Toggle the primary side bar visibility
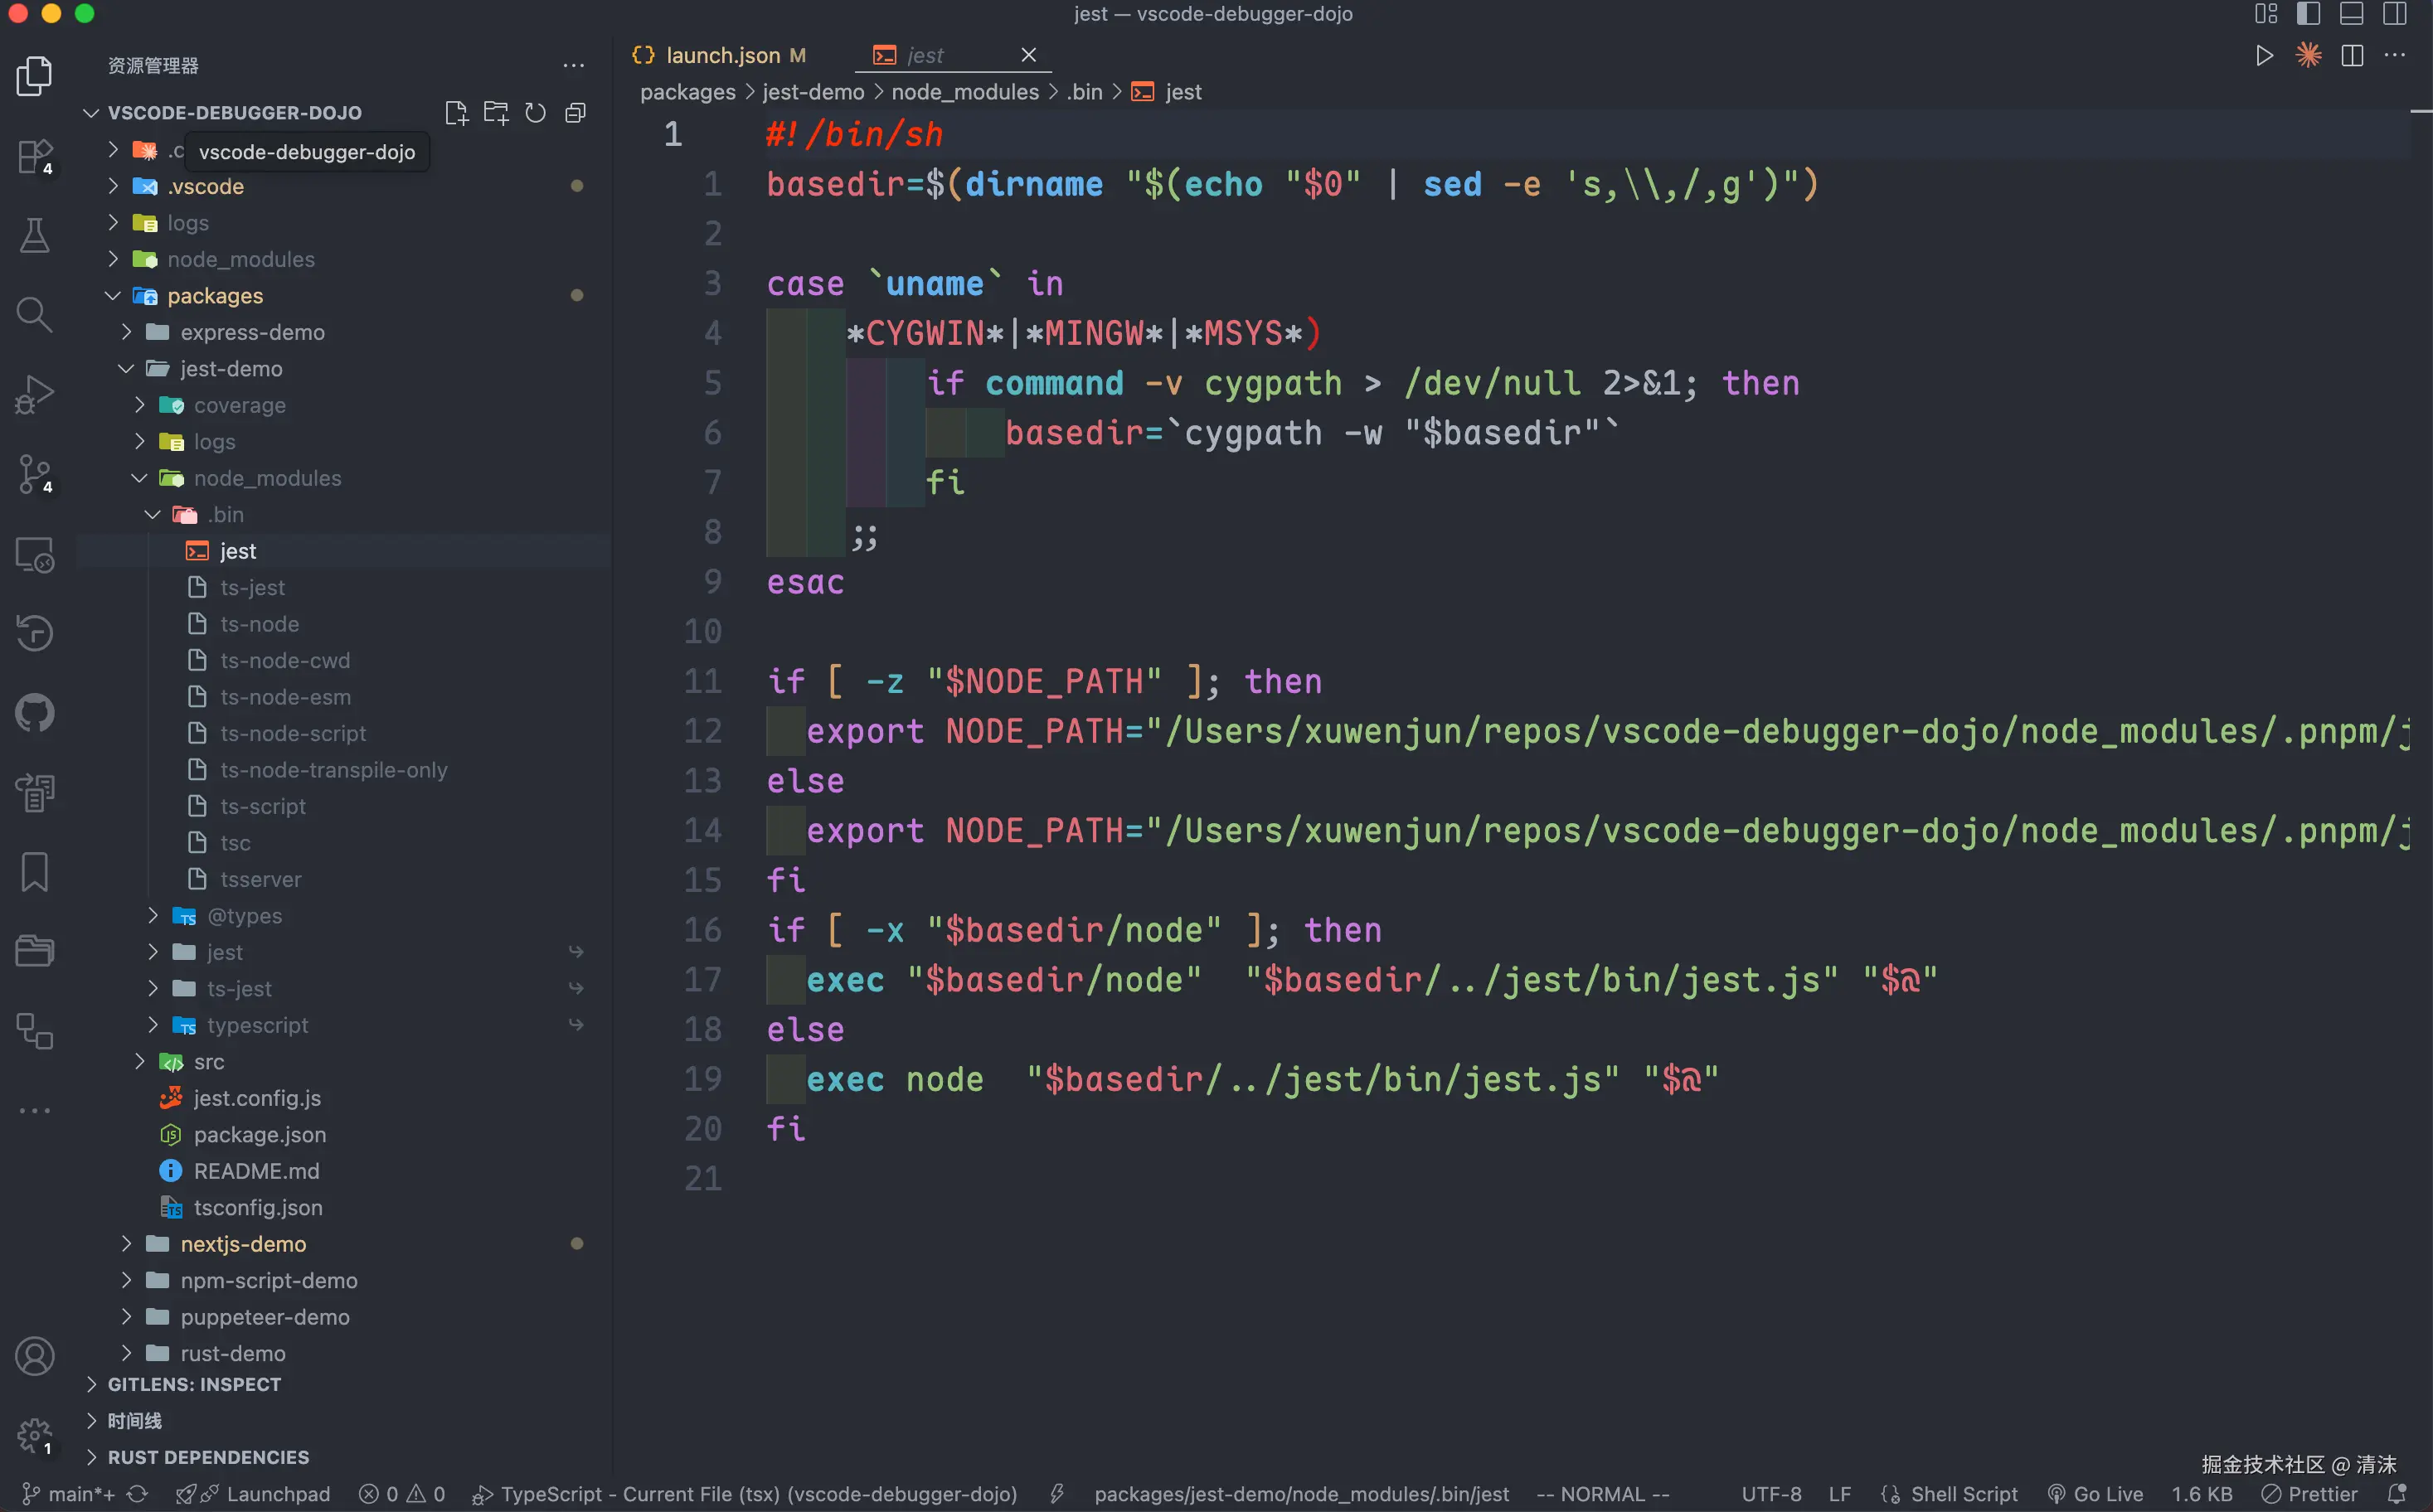This screenshot has width=2433, height=1512. coord(2308,14)
